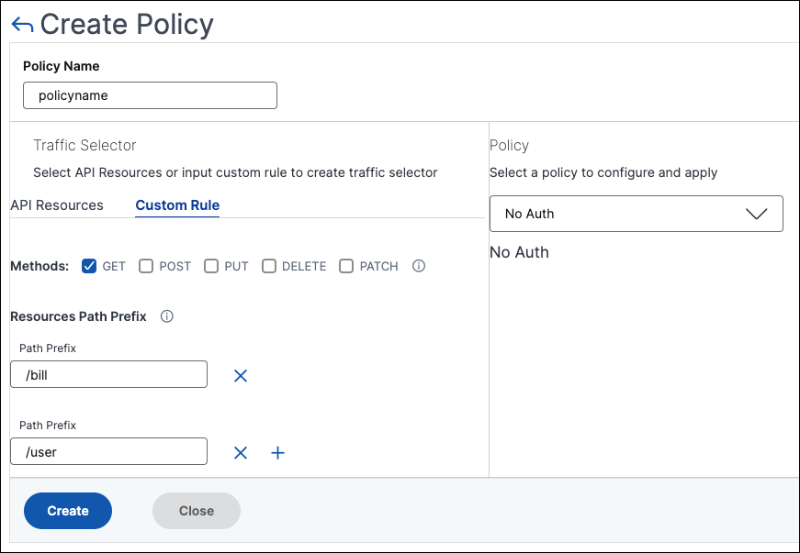Click the Create Policy page title
Screen dimensions: 800x553
[127, 24]
